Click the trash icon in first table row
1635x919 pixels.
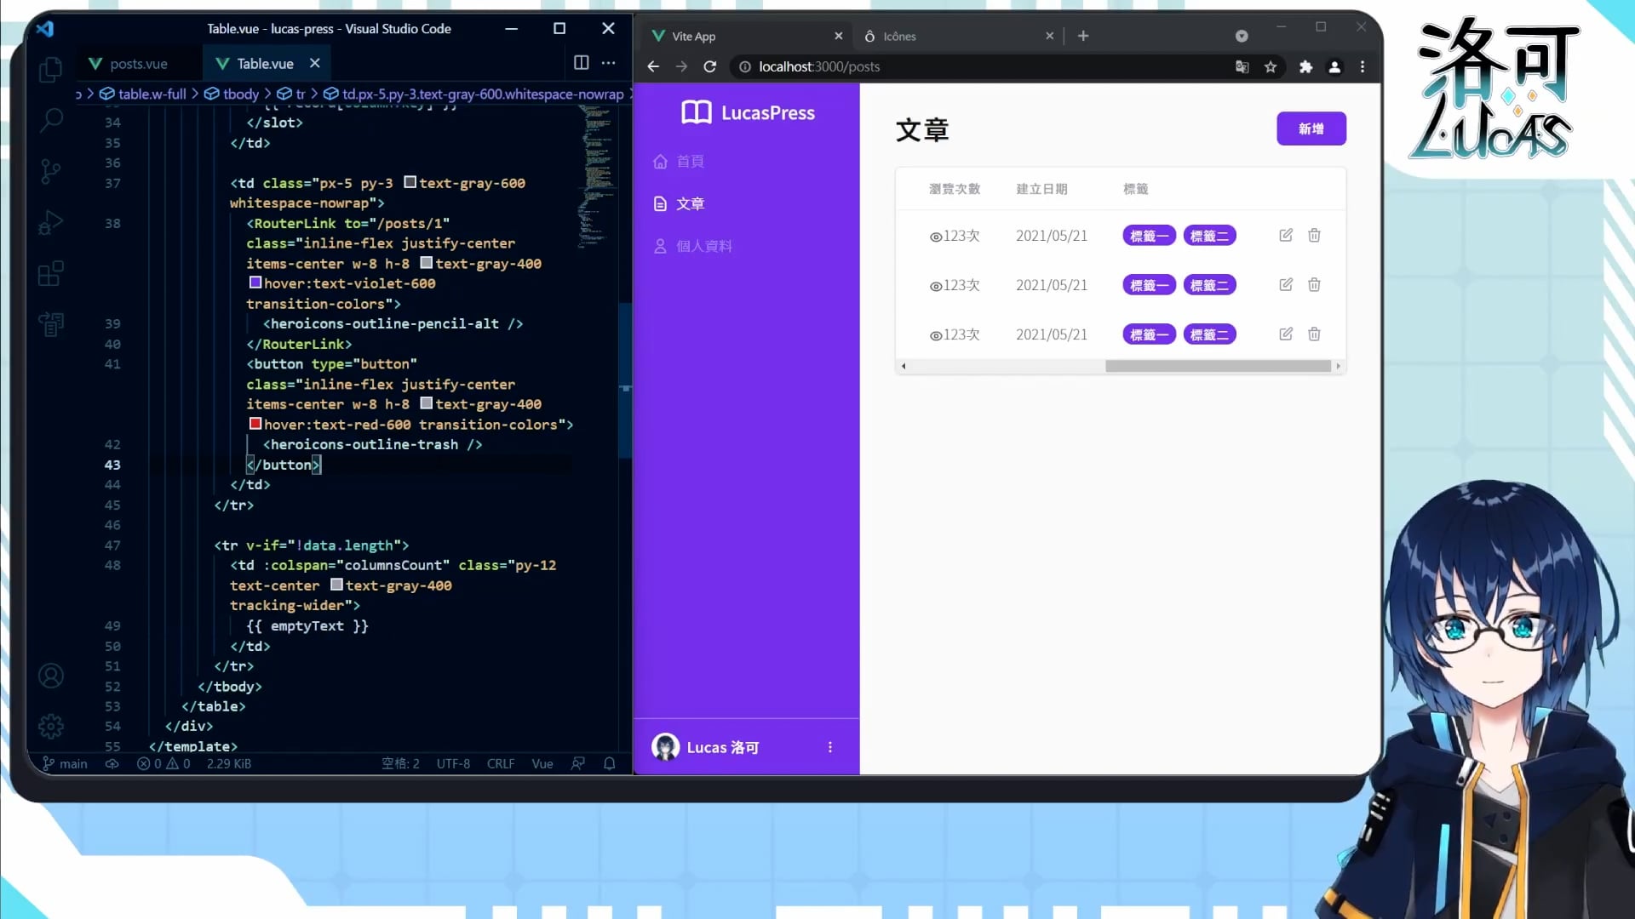[1314, 236]
